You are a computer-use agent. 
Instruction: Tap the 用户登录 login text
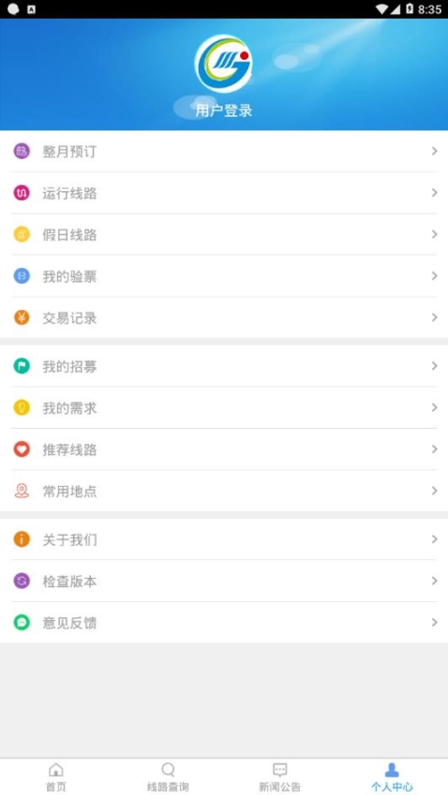(224, 110)
